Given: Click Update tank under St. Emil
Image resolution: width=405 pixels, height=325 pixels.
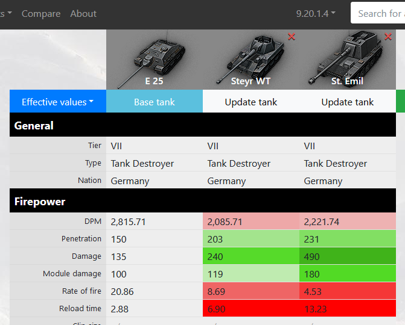Looking at the screenshot, I should [348, 101].
